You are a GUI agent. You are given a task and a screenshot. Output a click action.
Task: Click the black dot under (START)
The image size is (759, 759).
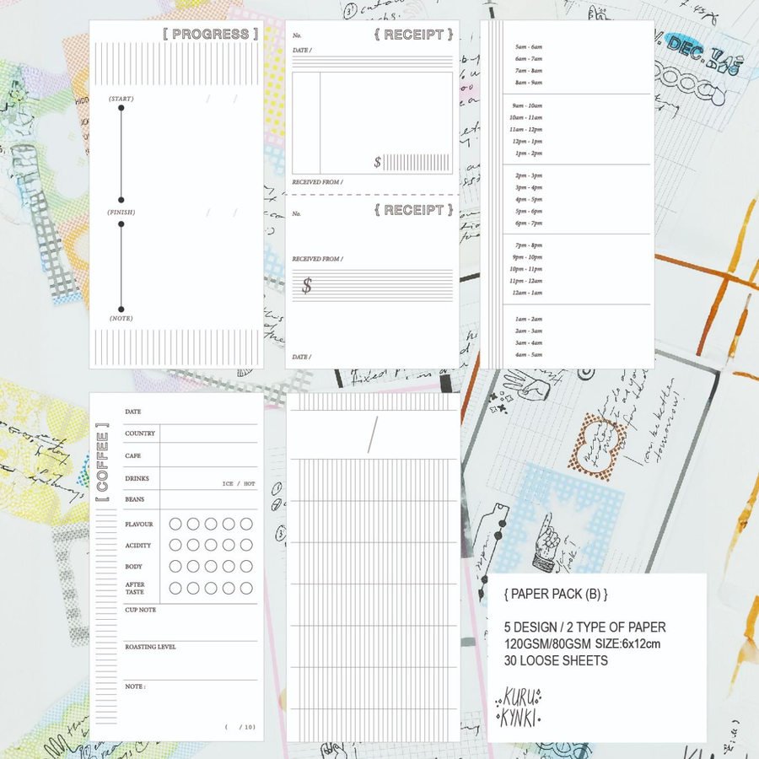click(x=121, y=108)
